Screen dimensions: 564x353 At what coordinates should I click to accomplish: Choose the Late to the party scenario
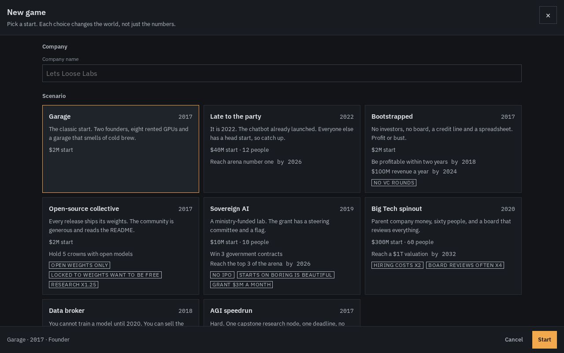pos(282,149)
